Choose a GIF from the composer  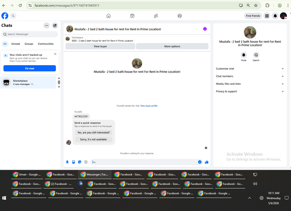(x=86, y=162)
